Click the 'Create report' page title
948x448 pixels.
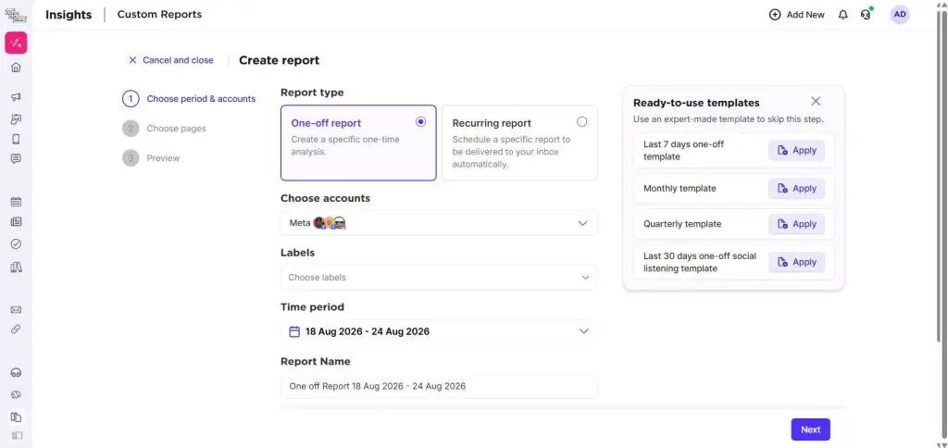pos(280,60)
